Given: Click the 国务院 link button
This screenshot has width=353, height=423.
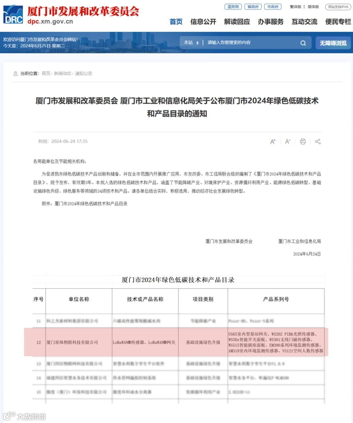Looking at the screenshot, I should (233, 7).
